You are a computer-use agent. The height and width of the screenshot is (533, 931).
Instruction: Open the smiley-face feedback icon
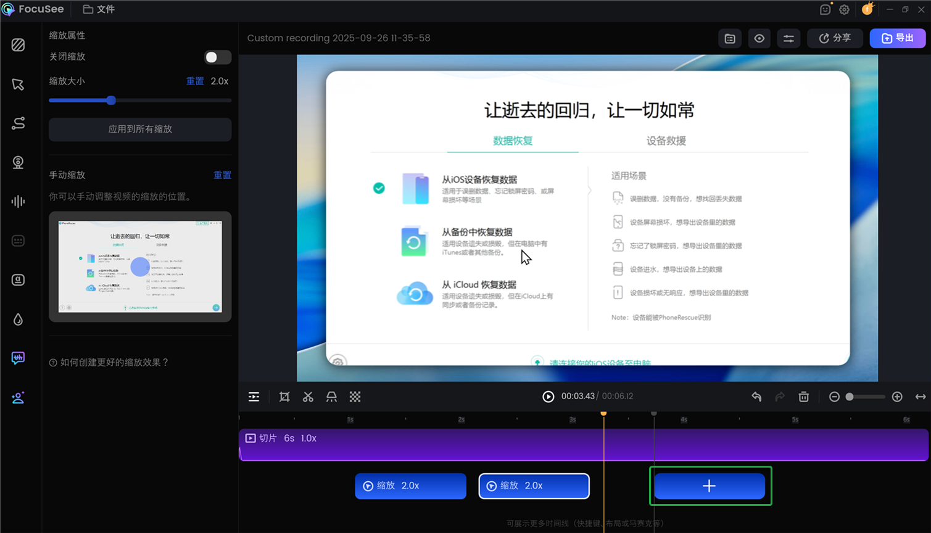click(825, 9)
